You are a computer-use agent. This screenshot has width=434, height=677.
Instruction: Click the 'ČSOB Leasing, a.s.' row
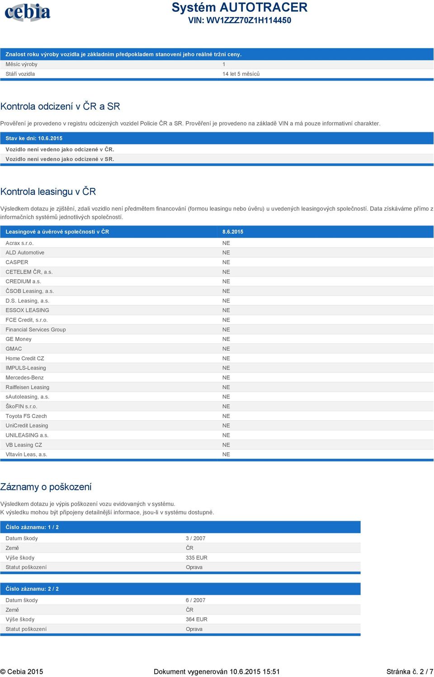(x=217, y=291)
